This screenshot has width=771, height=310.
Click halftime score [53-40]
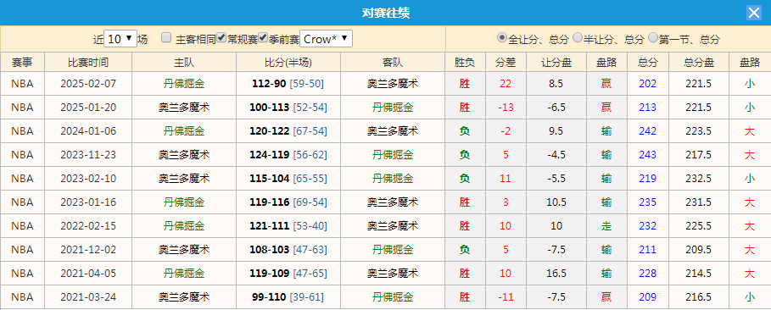click(310, 226)
